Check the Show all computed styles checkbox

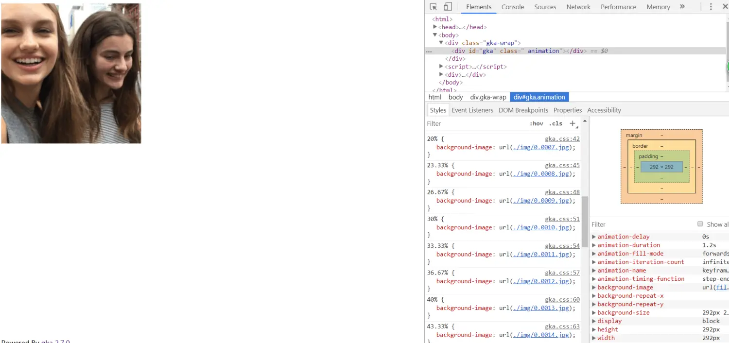pos(700,224)
